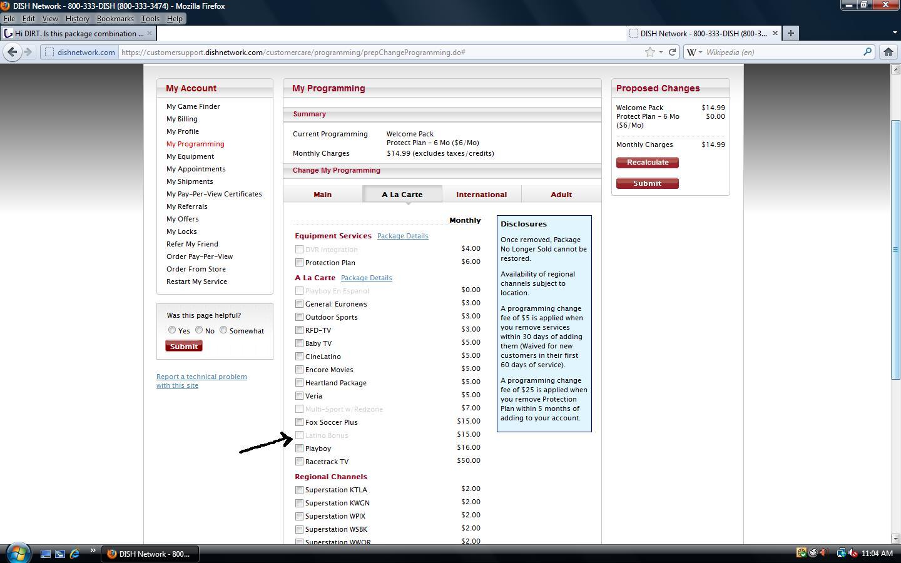Go to the Firefox Home icon
The height and width of the screenshot is (563, 901).
pyautogui.click(x=888, y=53)
